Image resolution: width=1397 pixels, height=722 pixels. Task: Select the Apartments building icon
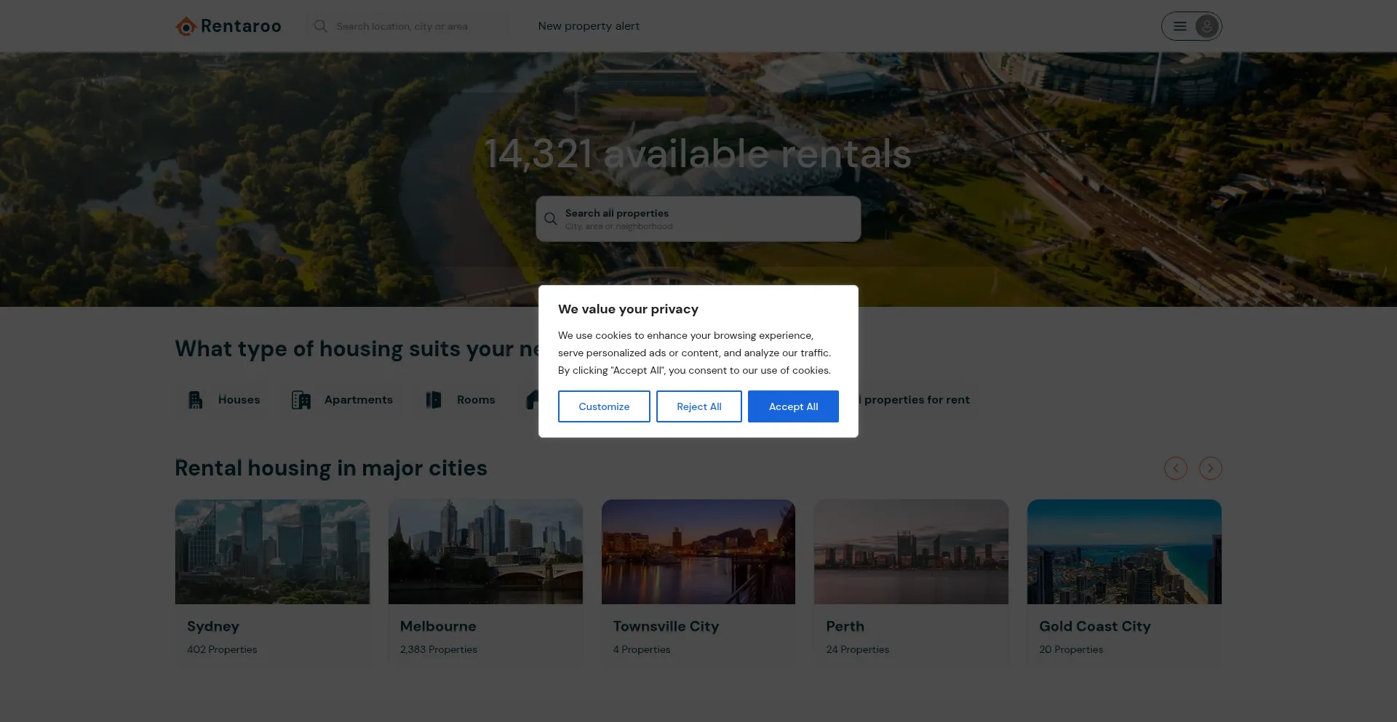coord(301,400)
